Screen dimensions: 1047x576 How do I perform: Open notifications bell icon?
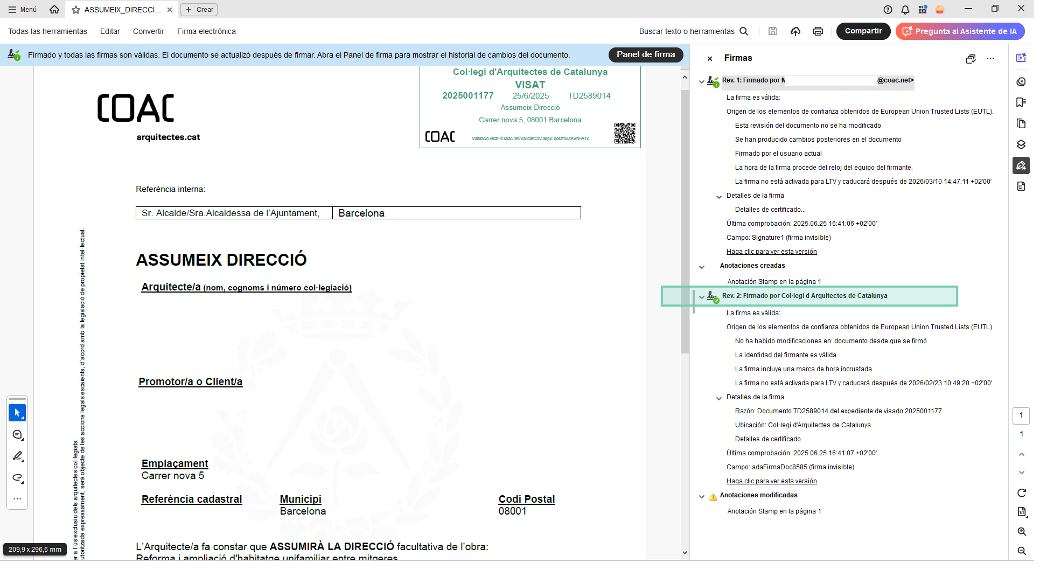click(905, 10)
